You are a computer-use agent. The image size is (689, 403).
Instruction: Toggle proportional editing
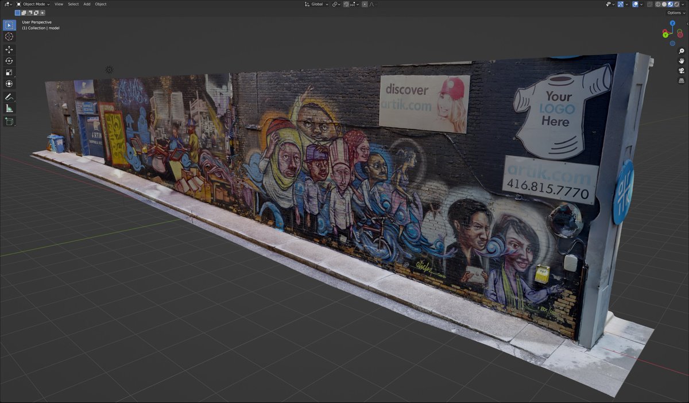tap(365, 4)
